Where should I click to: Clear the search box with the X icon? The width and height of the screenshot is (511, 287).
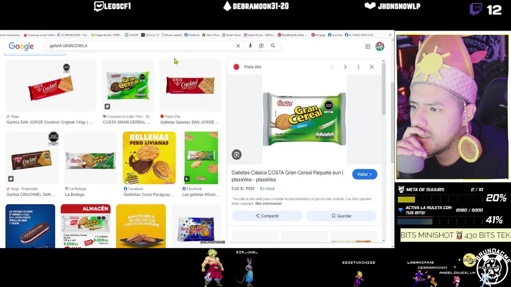pos(238,46)
